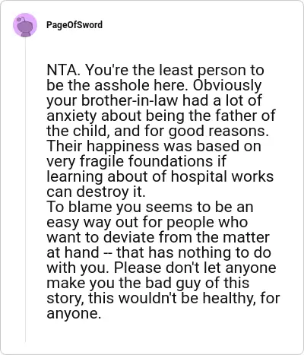
Task: Open PageOfSword's user profile
Action: click(74, 25)
